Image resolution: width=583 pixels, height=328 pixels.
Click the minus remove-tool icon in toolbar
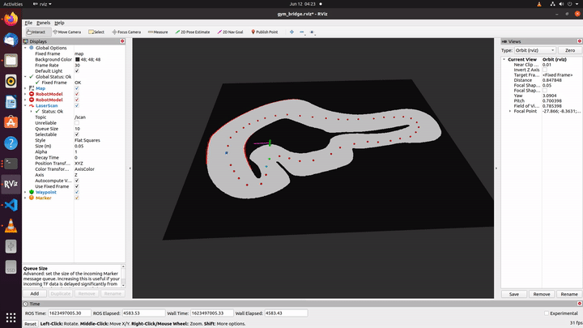click(302, 32)
